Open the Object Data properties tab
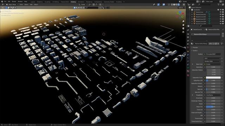 tap(188, 68)
